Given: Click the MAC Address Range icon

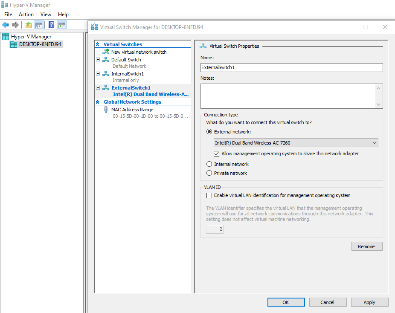Looking at the screenshot, I should (106, 110).
